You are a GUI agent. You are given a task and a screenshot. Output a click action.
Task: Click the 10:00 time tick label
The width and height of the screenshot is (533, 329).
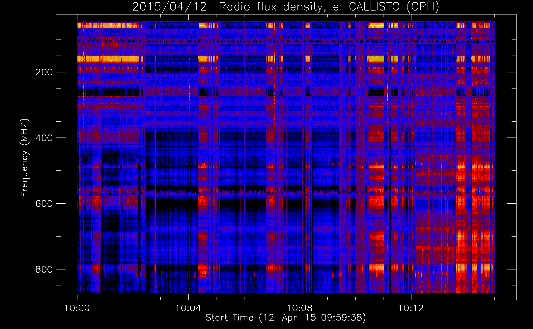click(77, 308)
